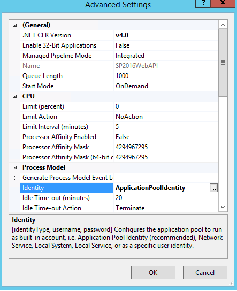Viewport: 237px width, 291px height.
Task: Click the CPU category header
Action: click(x=28, y=96)
